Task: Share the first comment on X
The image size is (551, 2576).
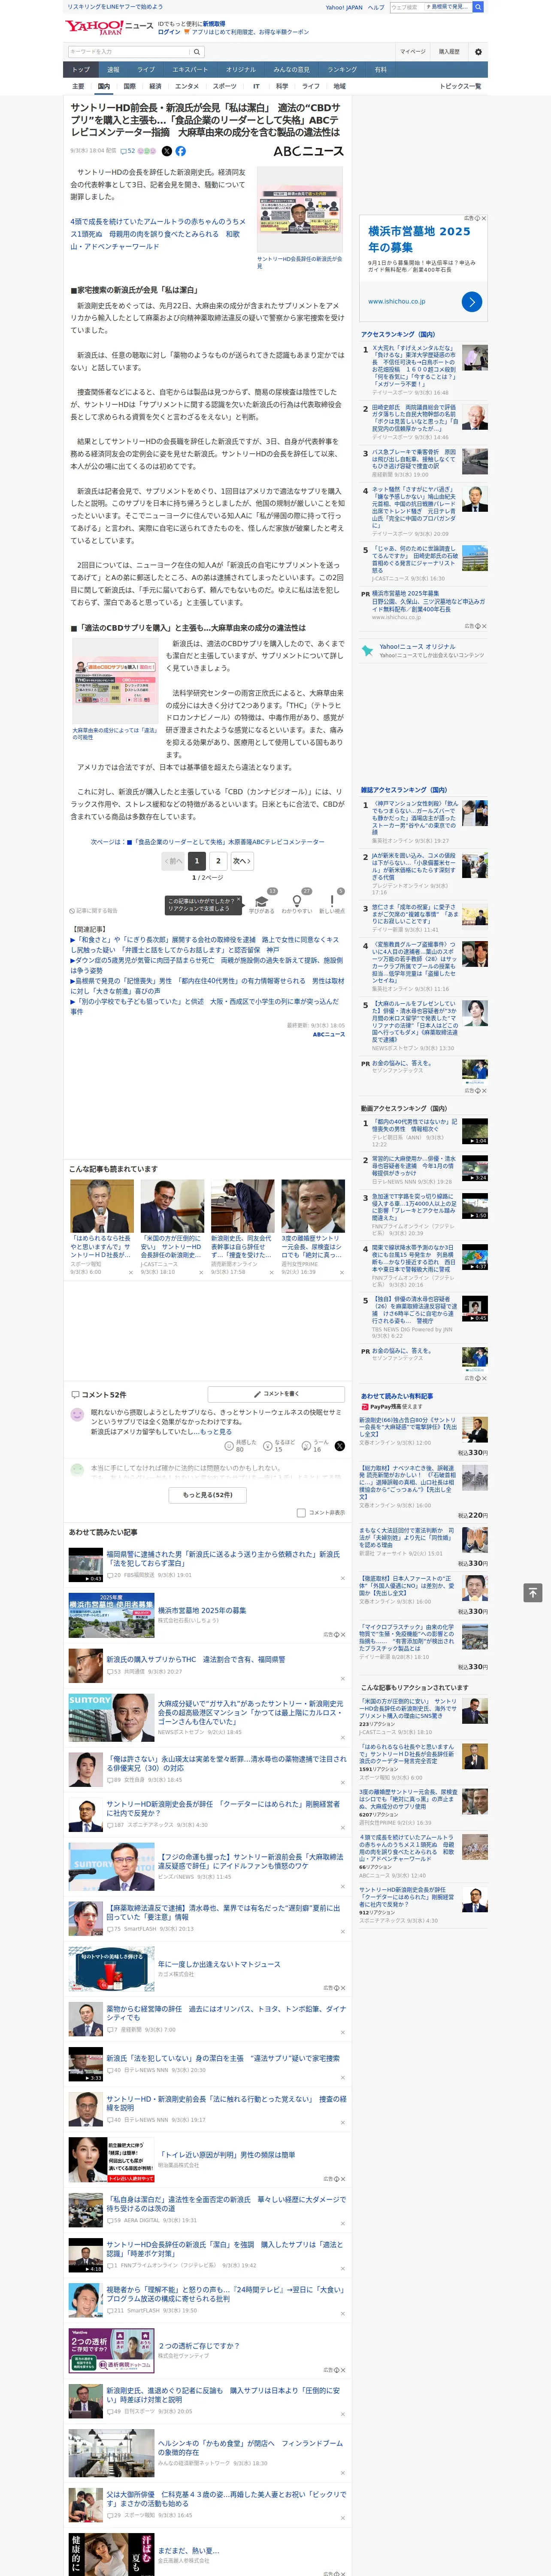Action: point(340,1446)
